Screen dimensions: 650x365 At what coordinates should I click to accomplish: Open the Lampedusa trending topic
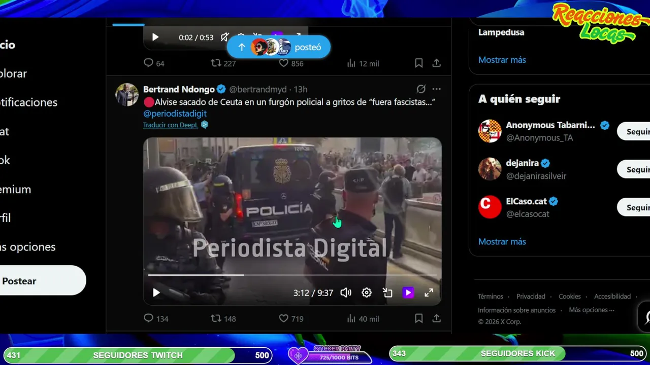pos(501,32)
